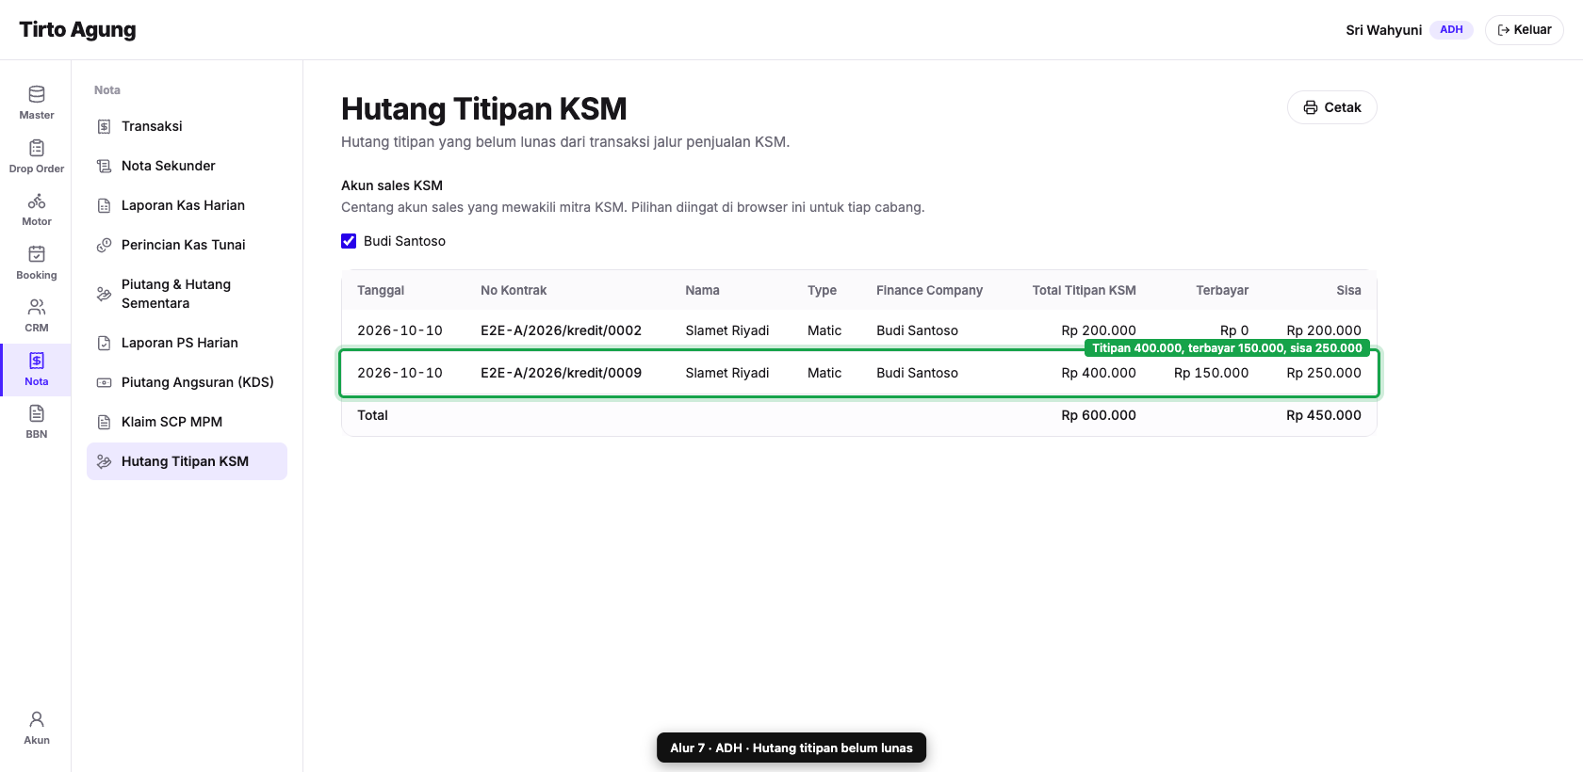Click the Cetak print button
The image size is (1583, 772).
coord(1331,107)
